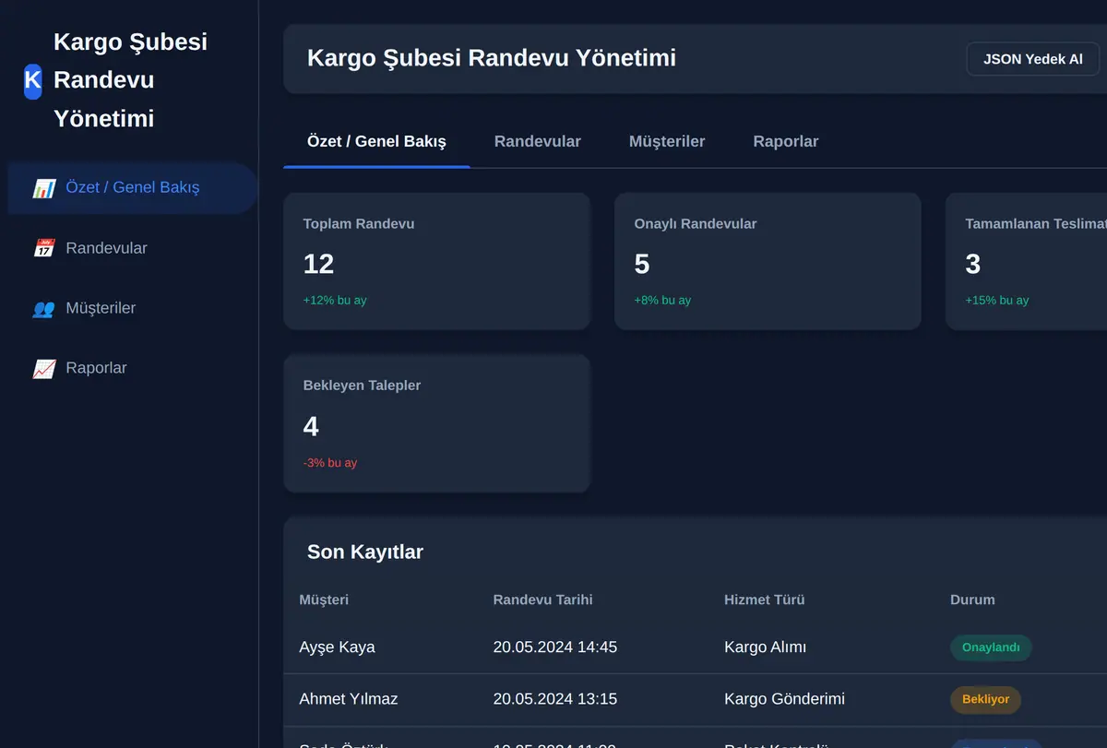The height and width of the screenshot is (748, 1107).
Task: Click the Bekliyor status badge for Ahmet Yılmaz
Action: [985, 699]
